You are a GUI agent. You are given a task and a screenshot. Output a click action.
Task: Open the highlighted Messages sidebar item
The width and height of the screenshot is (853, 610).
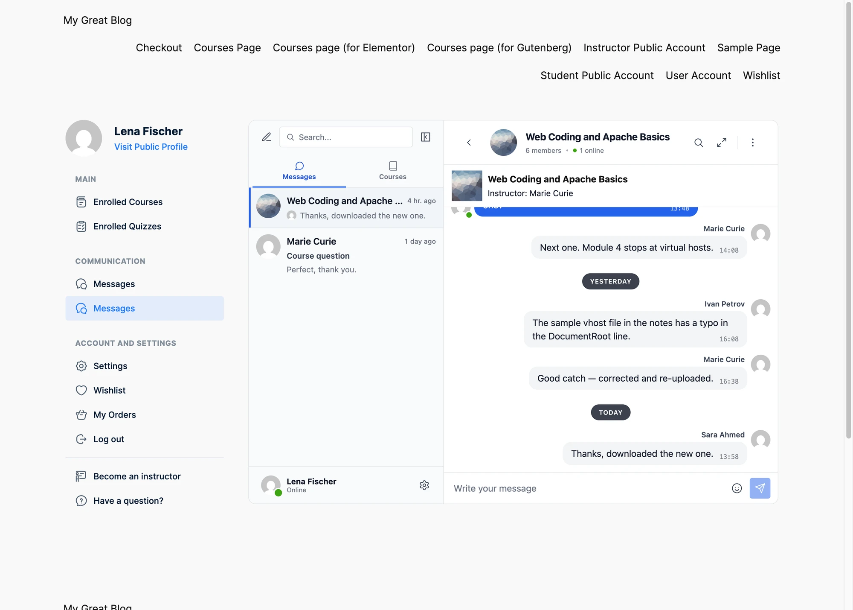click(x=145, y=308)
